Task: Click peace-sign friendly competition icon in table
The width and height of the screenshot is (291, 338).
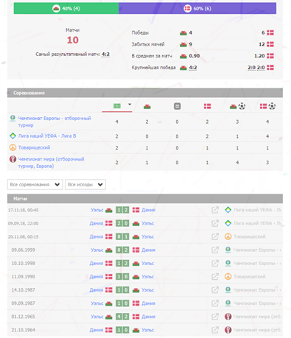Action: [13, 147]
